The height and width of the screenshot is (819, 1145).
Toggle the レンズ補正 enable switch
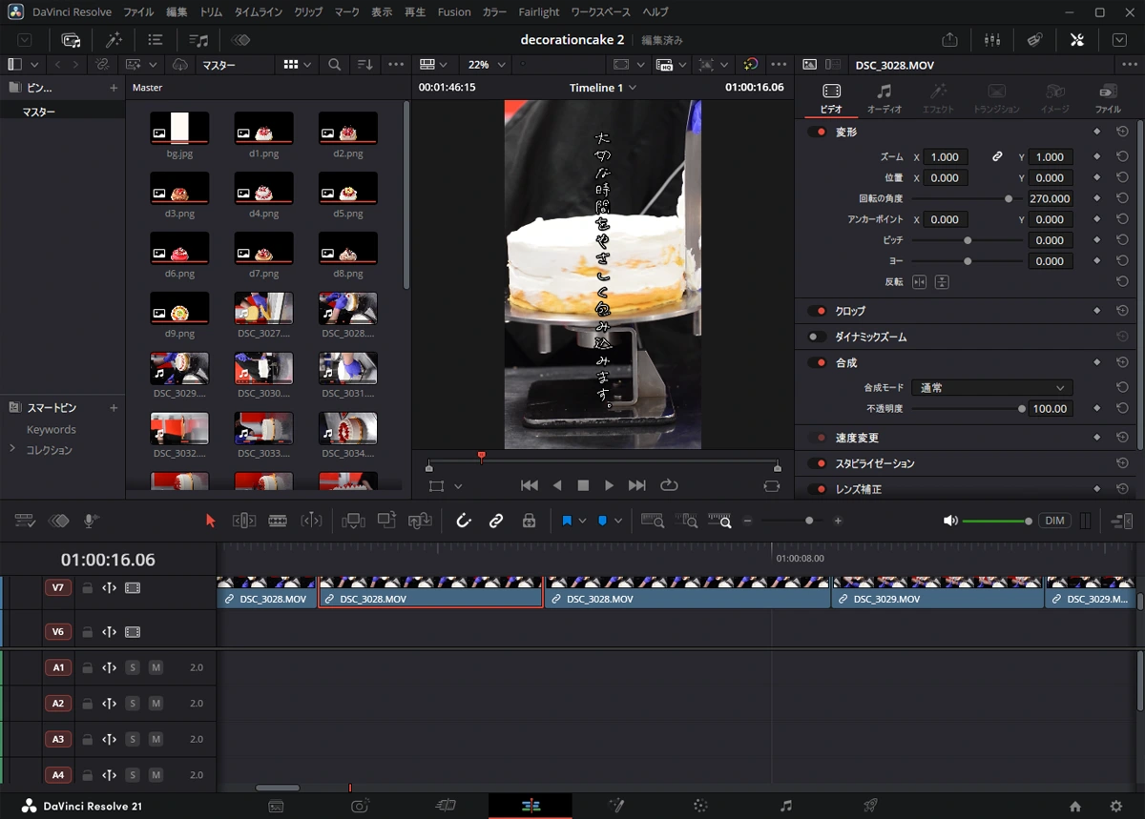coord(818,489)
